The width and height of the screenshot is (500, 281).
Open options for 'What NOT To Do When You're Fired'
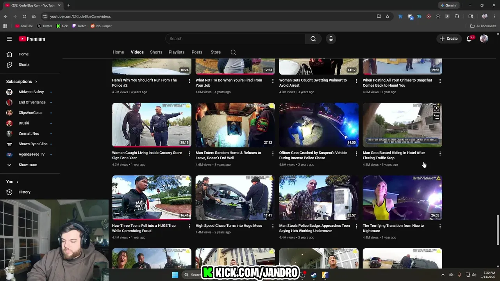(x=273, y=81)
